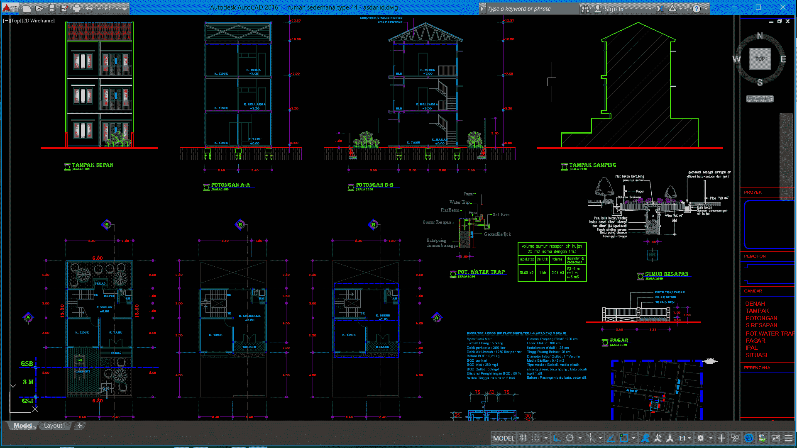Screen dimensions: 797x448
Task: Toggle 2D object snap in status bar
Action: tap(623, 438)
